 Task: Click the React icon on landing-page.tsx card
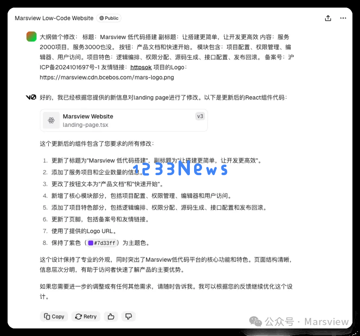coord(51,120)
